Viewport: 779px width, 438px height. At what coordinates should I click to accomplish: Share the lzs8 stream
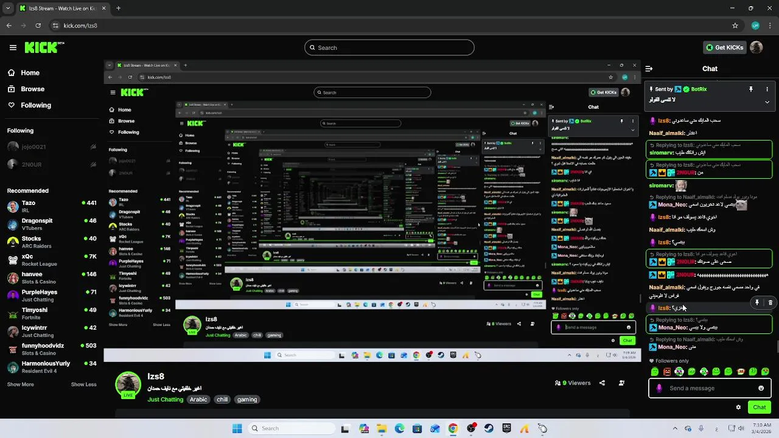602,383
